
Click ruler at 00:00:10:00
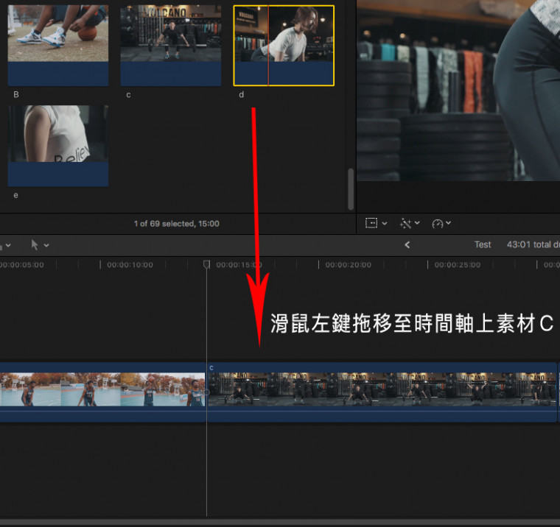(130, 265)
